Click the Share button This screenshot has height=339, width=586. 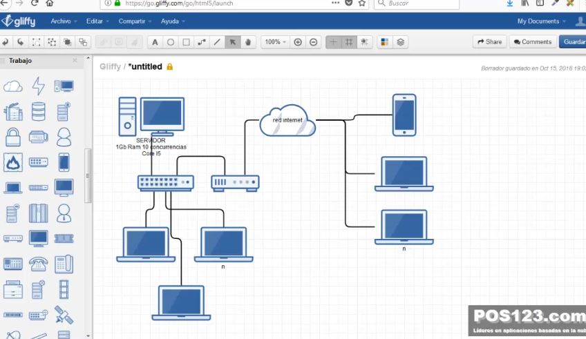(489, 42)
